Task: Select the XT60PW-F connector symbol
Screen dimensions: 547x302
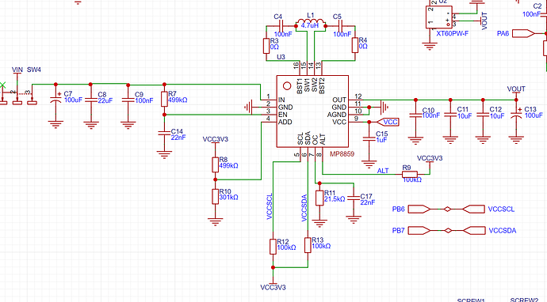Action: click(x=439, y=17)
